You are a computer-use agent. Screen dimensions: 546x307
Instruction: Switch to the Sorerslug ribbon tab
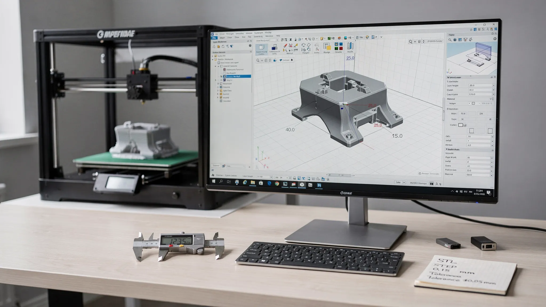tap(258, 37)
